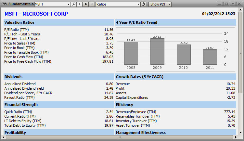Click the 2008 bar in the P/E chart

click(x=131, y=53)
